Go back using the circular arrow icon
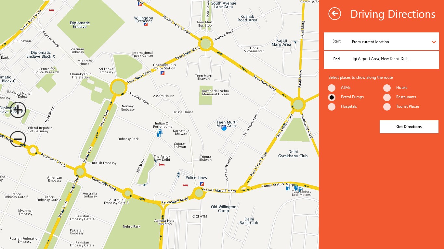Image resolution: width=444 pixels, height=249 pixels. click(x=335, y=14)
